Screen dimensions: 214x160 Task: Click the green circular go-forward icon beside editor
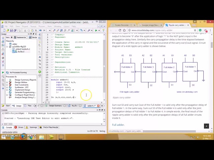(x=40, y=72)
